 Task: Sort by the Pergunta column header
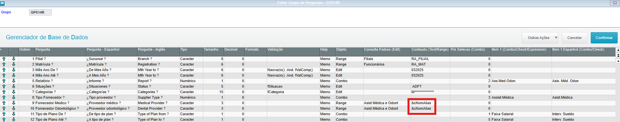[60, 50]
